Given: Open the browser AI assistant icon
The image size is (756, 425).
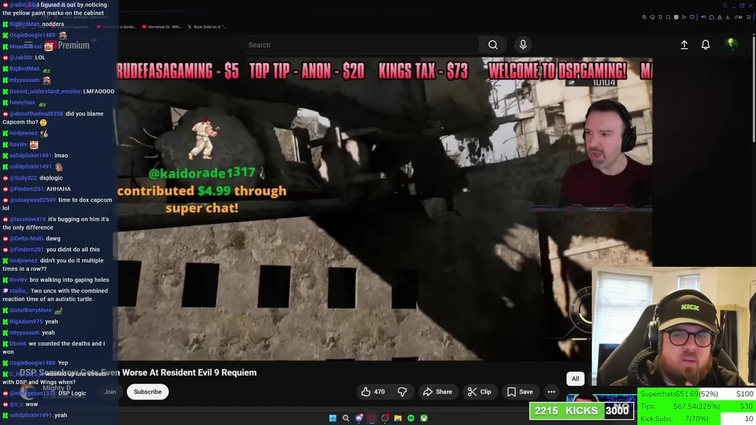Looking at the screenshot, I should click(738, 17).
